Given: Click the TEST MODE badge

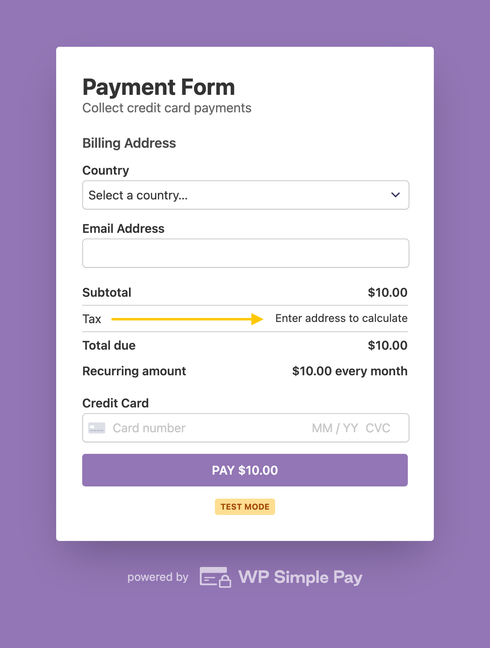Looking at the screenshot, I should coord(245,507).
